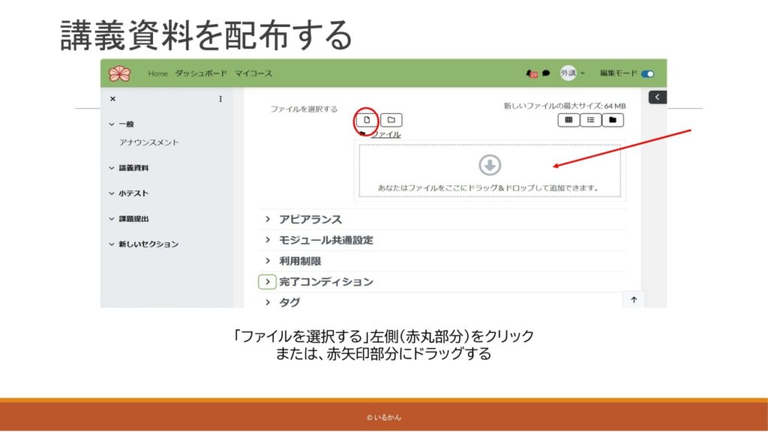Open the messaging speech bubble icon
This screenshot has height=432, width=768.
click(546, 73)
